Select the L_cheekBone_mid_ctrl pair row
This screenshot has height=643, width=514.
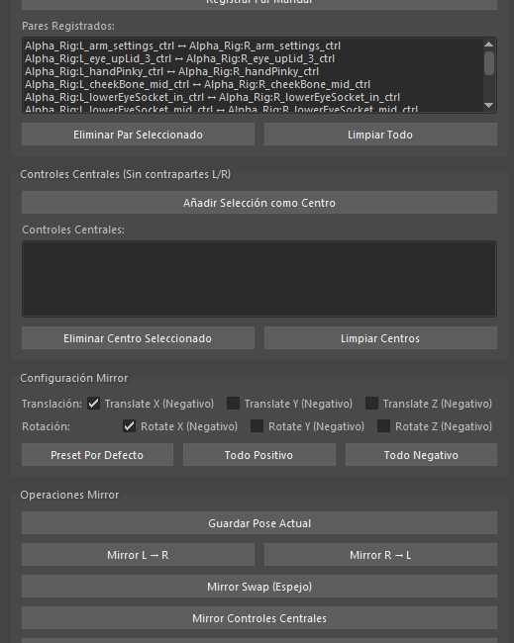254,84
